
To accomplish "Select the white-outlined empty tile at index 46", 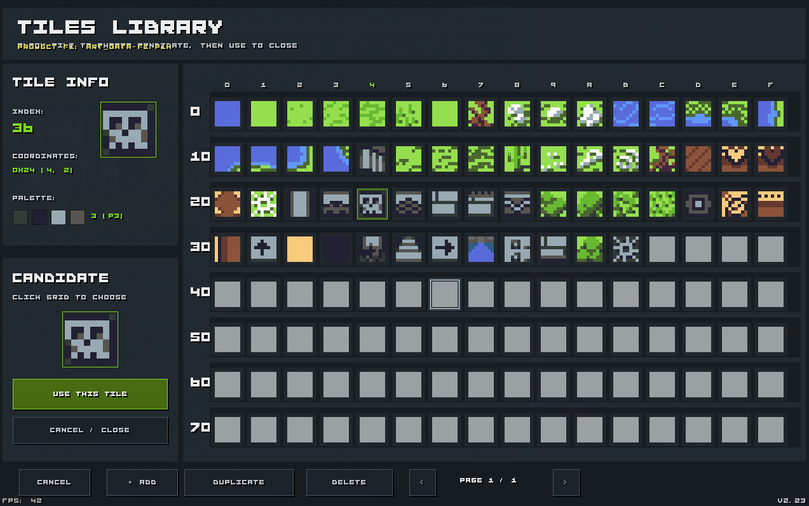I will (x=445, y=294).
